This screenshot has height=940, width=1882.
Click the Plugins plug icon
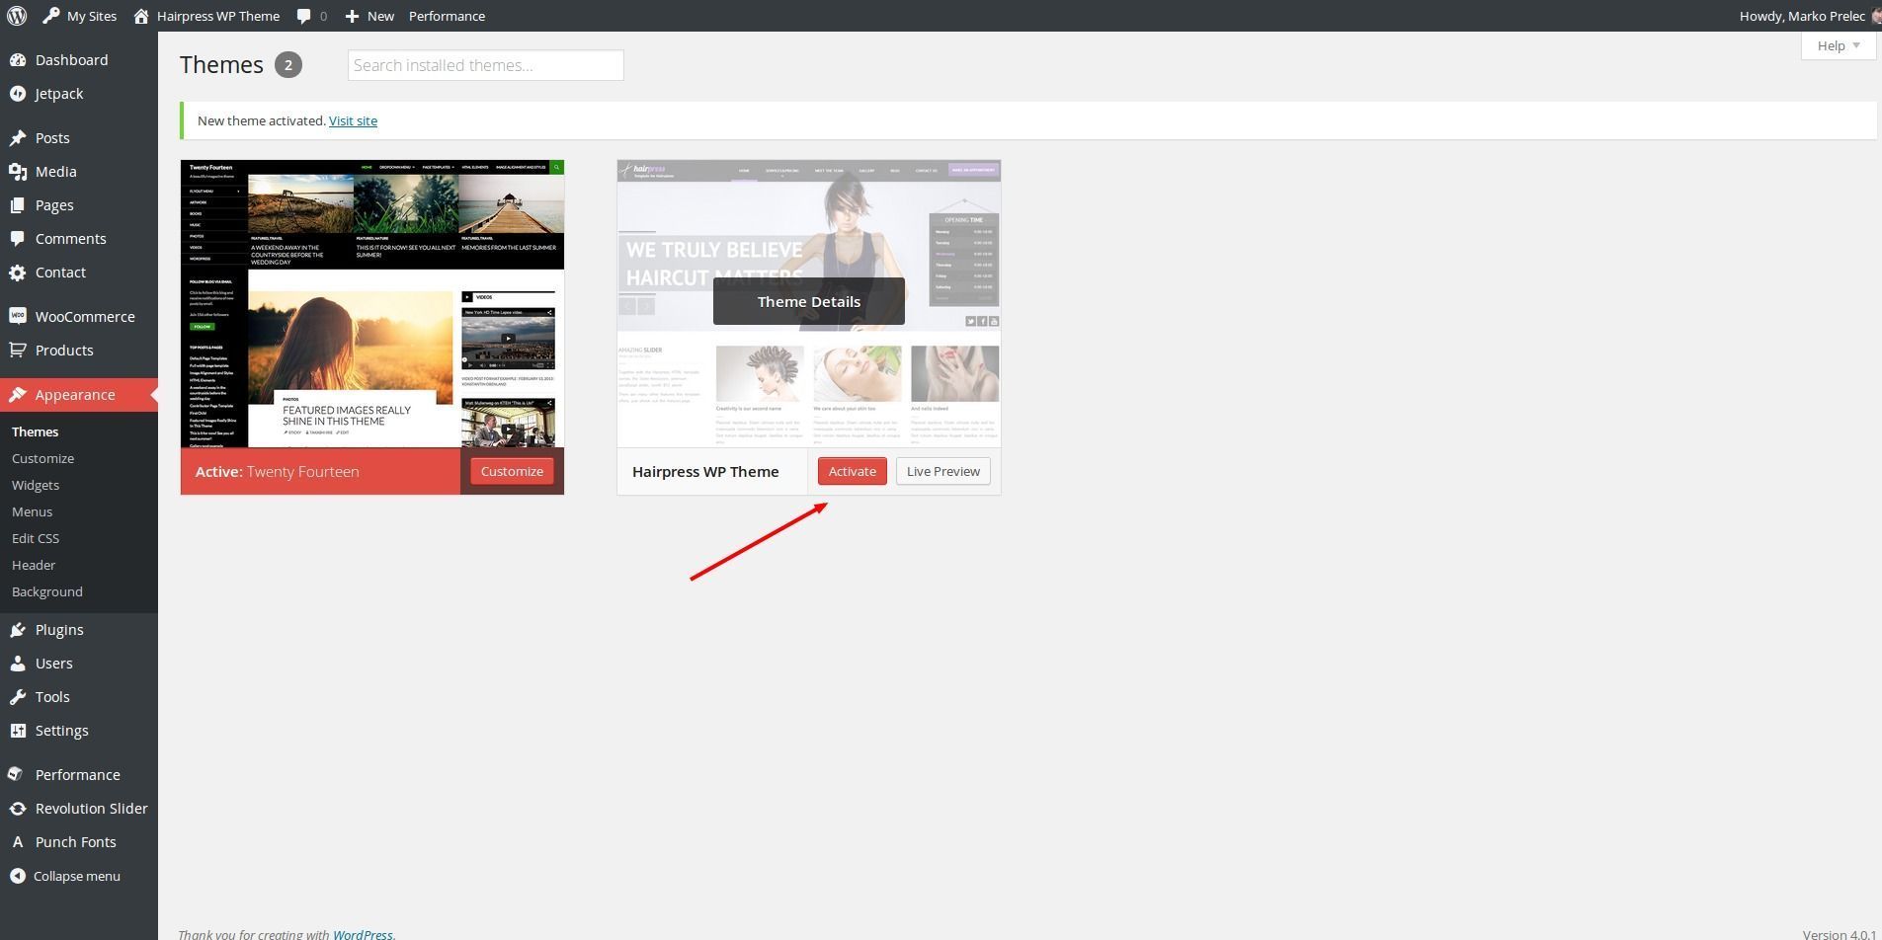tap(18, 630)
